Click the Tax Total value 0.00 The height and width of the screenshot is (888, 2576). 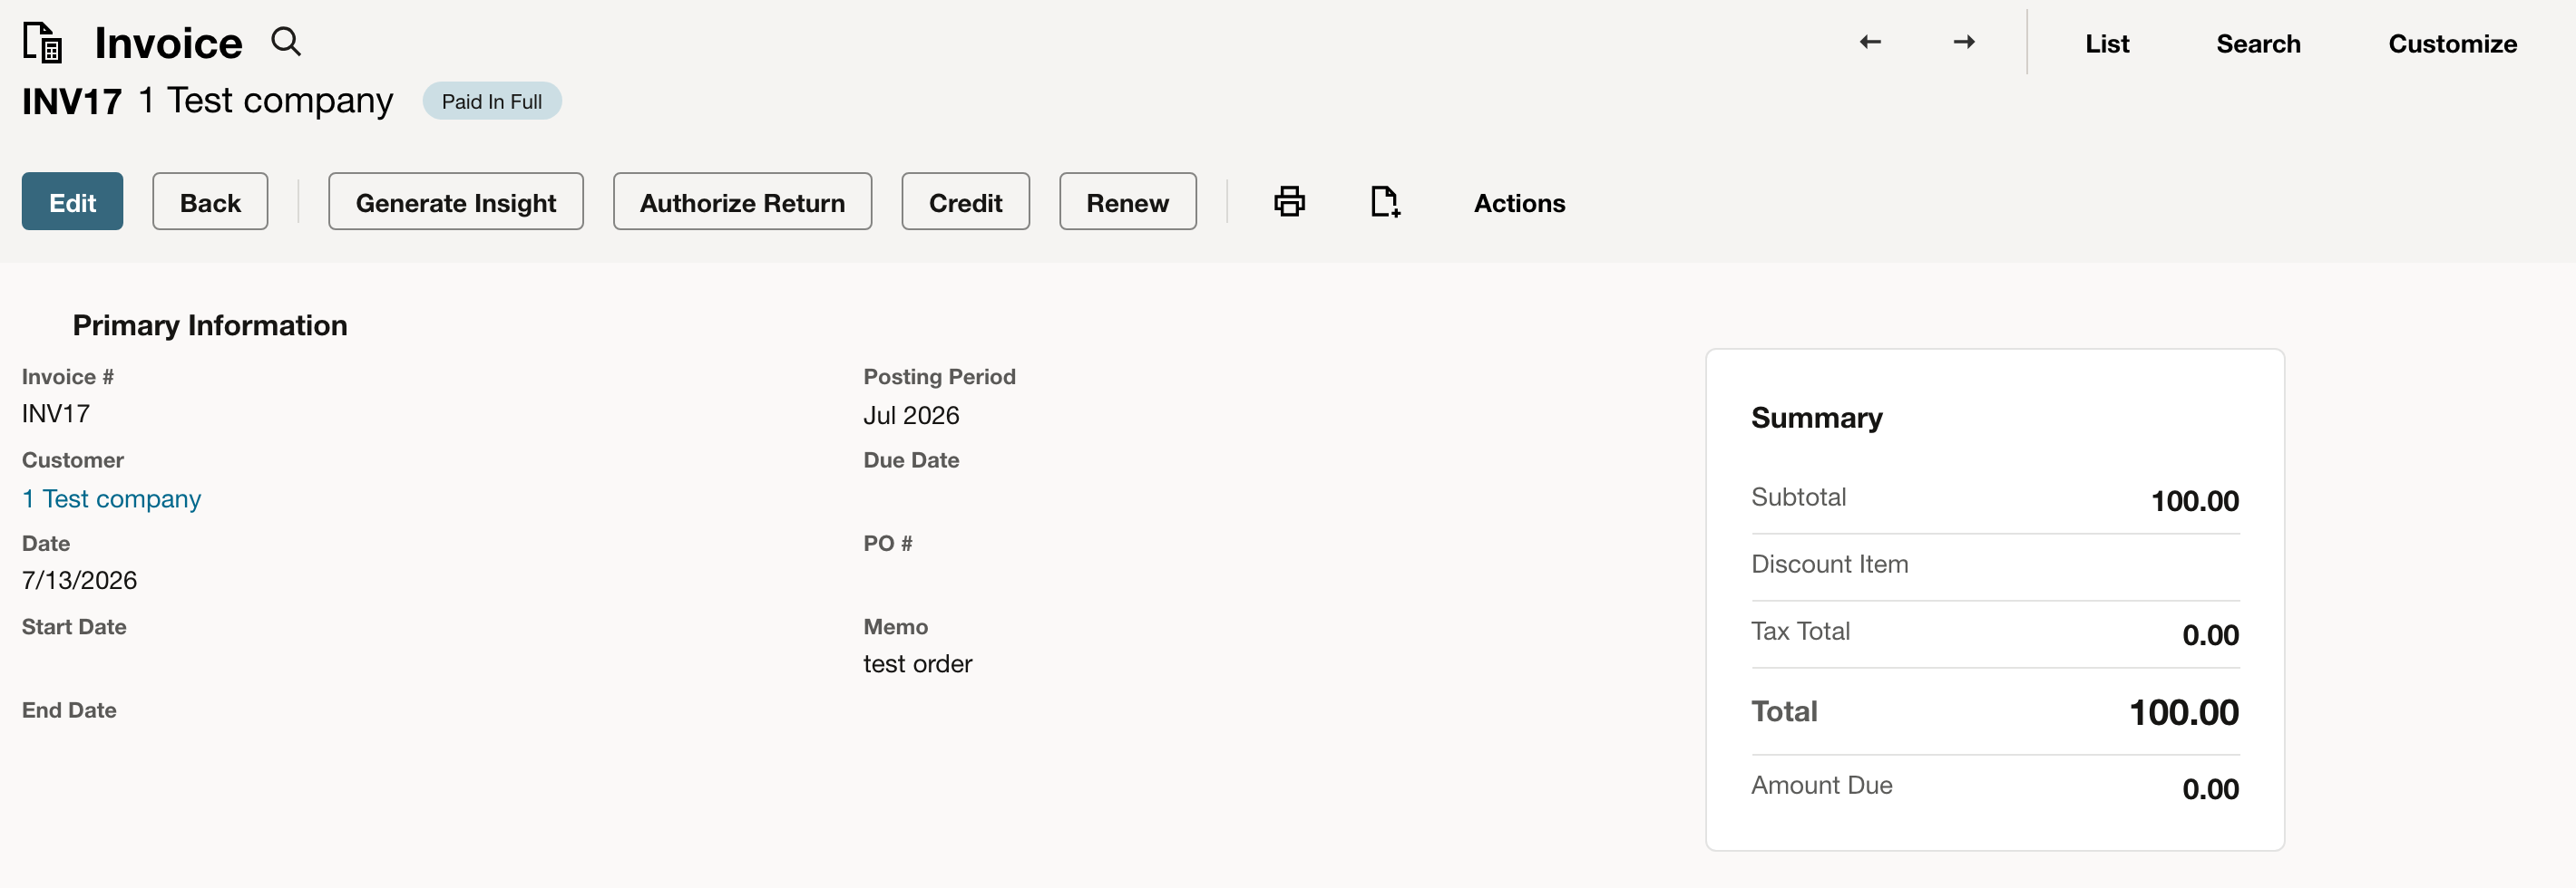pos(2210,635)
